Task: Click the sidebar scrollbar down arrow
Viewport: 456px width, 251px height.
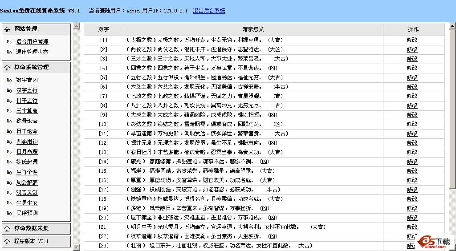Action: 76,247
